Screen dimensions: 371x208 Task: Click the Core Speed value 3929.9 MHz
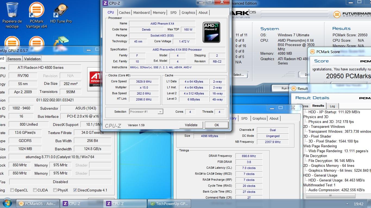pyautogui.click(x=144, y=82)
